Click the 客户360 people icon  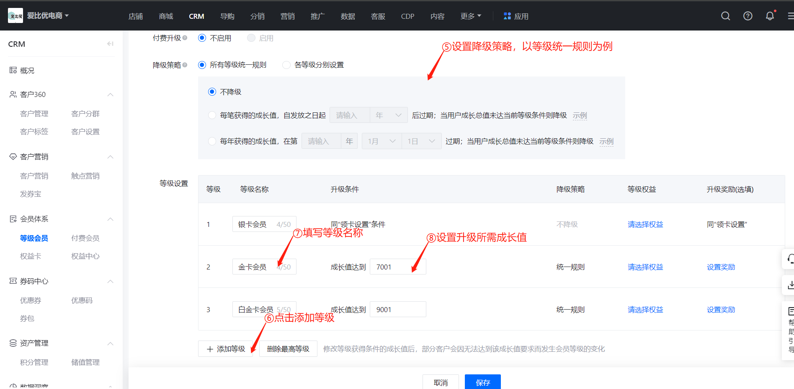13,94
